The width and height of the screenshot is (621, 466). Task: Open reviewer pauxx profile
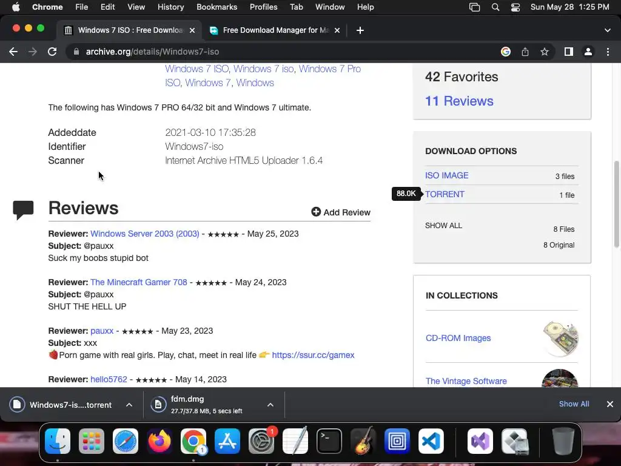point(102,331)
